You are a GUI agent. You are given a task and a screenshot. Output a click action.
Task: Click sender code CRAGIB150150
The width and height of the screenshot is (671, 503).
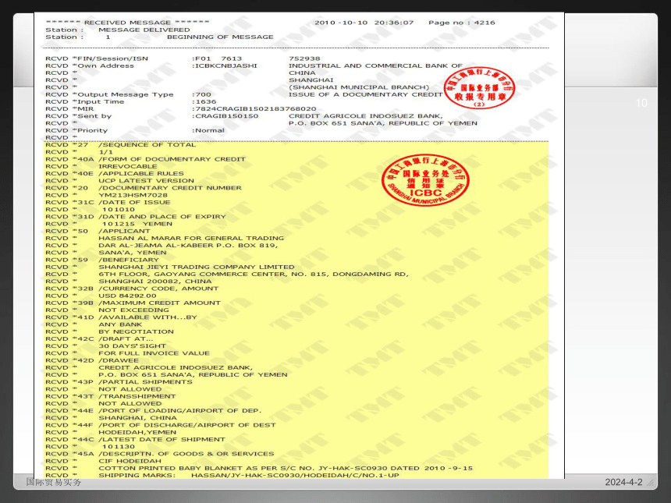coord(225,116)
